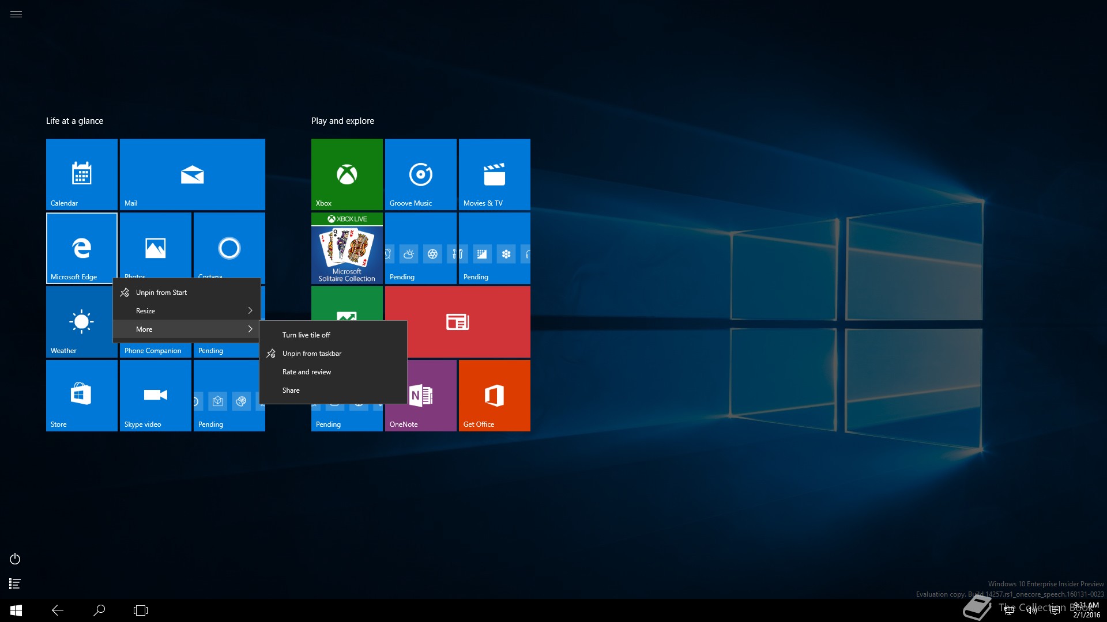Open the All apps list icon
Image resolution: width=1107 pixels, height=622 pixels.
point(15,583)
